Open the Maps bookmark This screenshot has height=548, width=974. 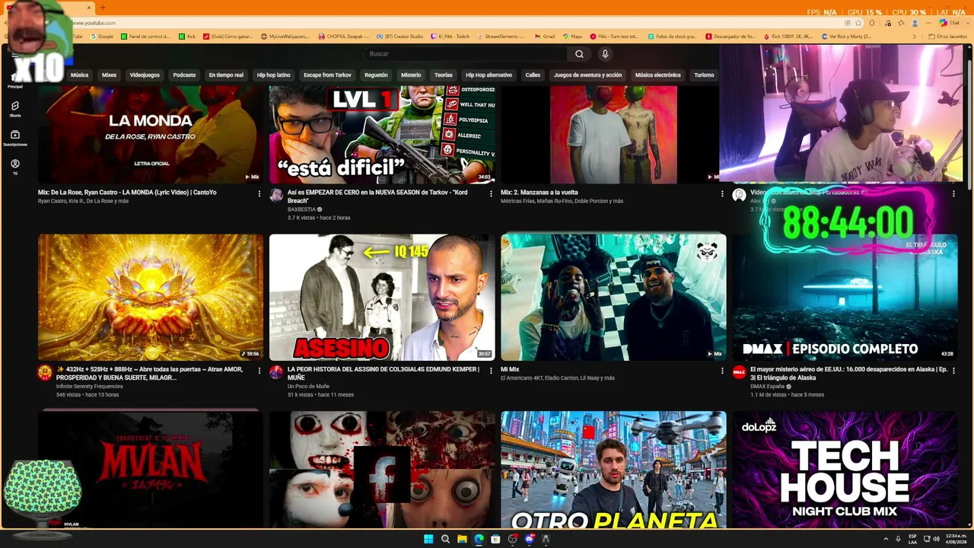tap(571, 37)
